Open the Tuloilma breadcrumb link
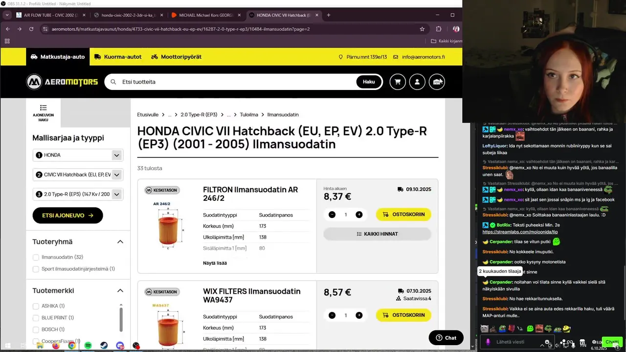 tap(249, 115)
